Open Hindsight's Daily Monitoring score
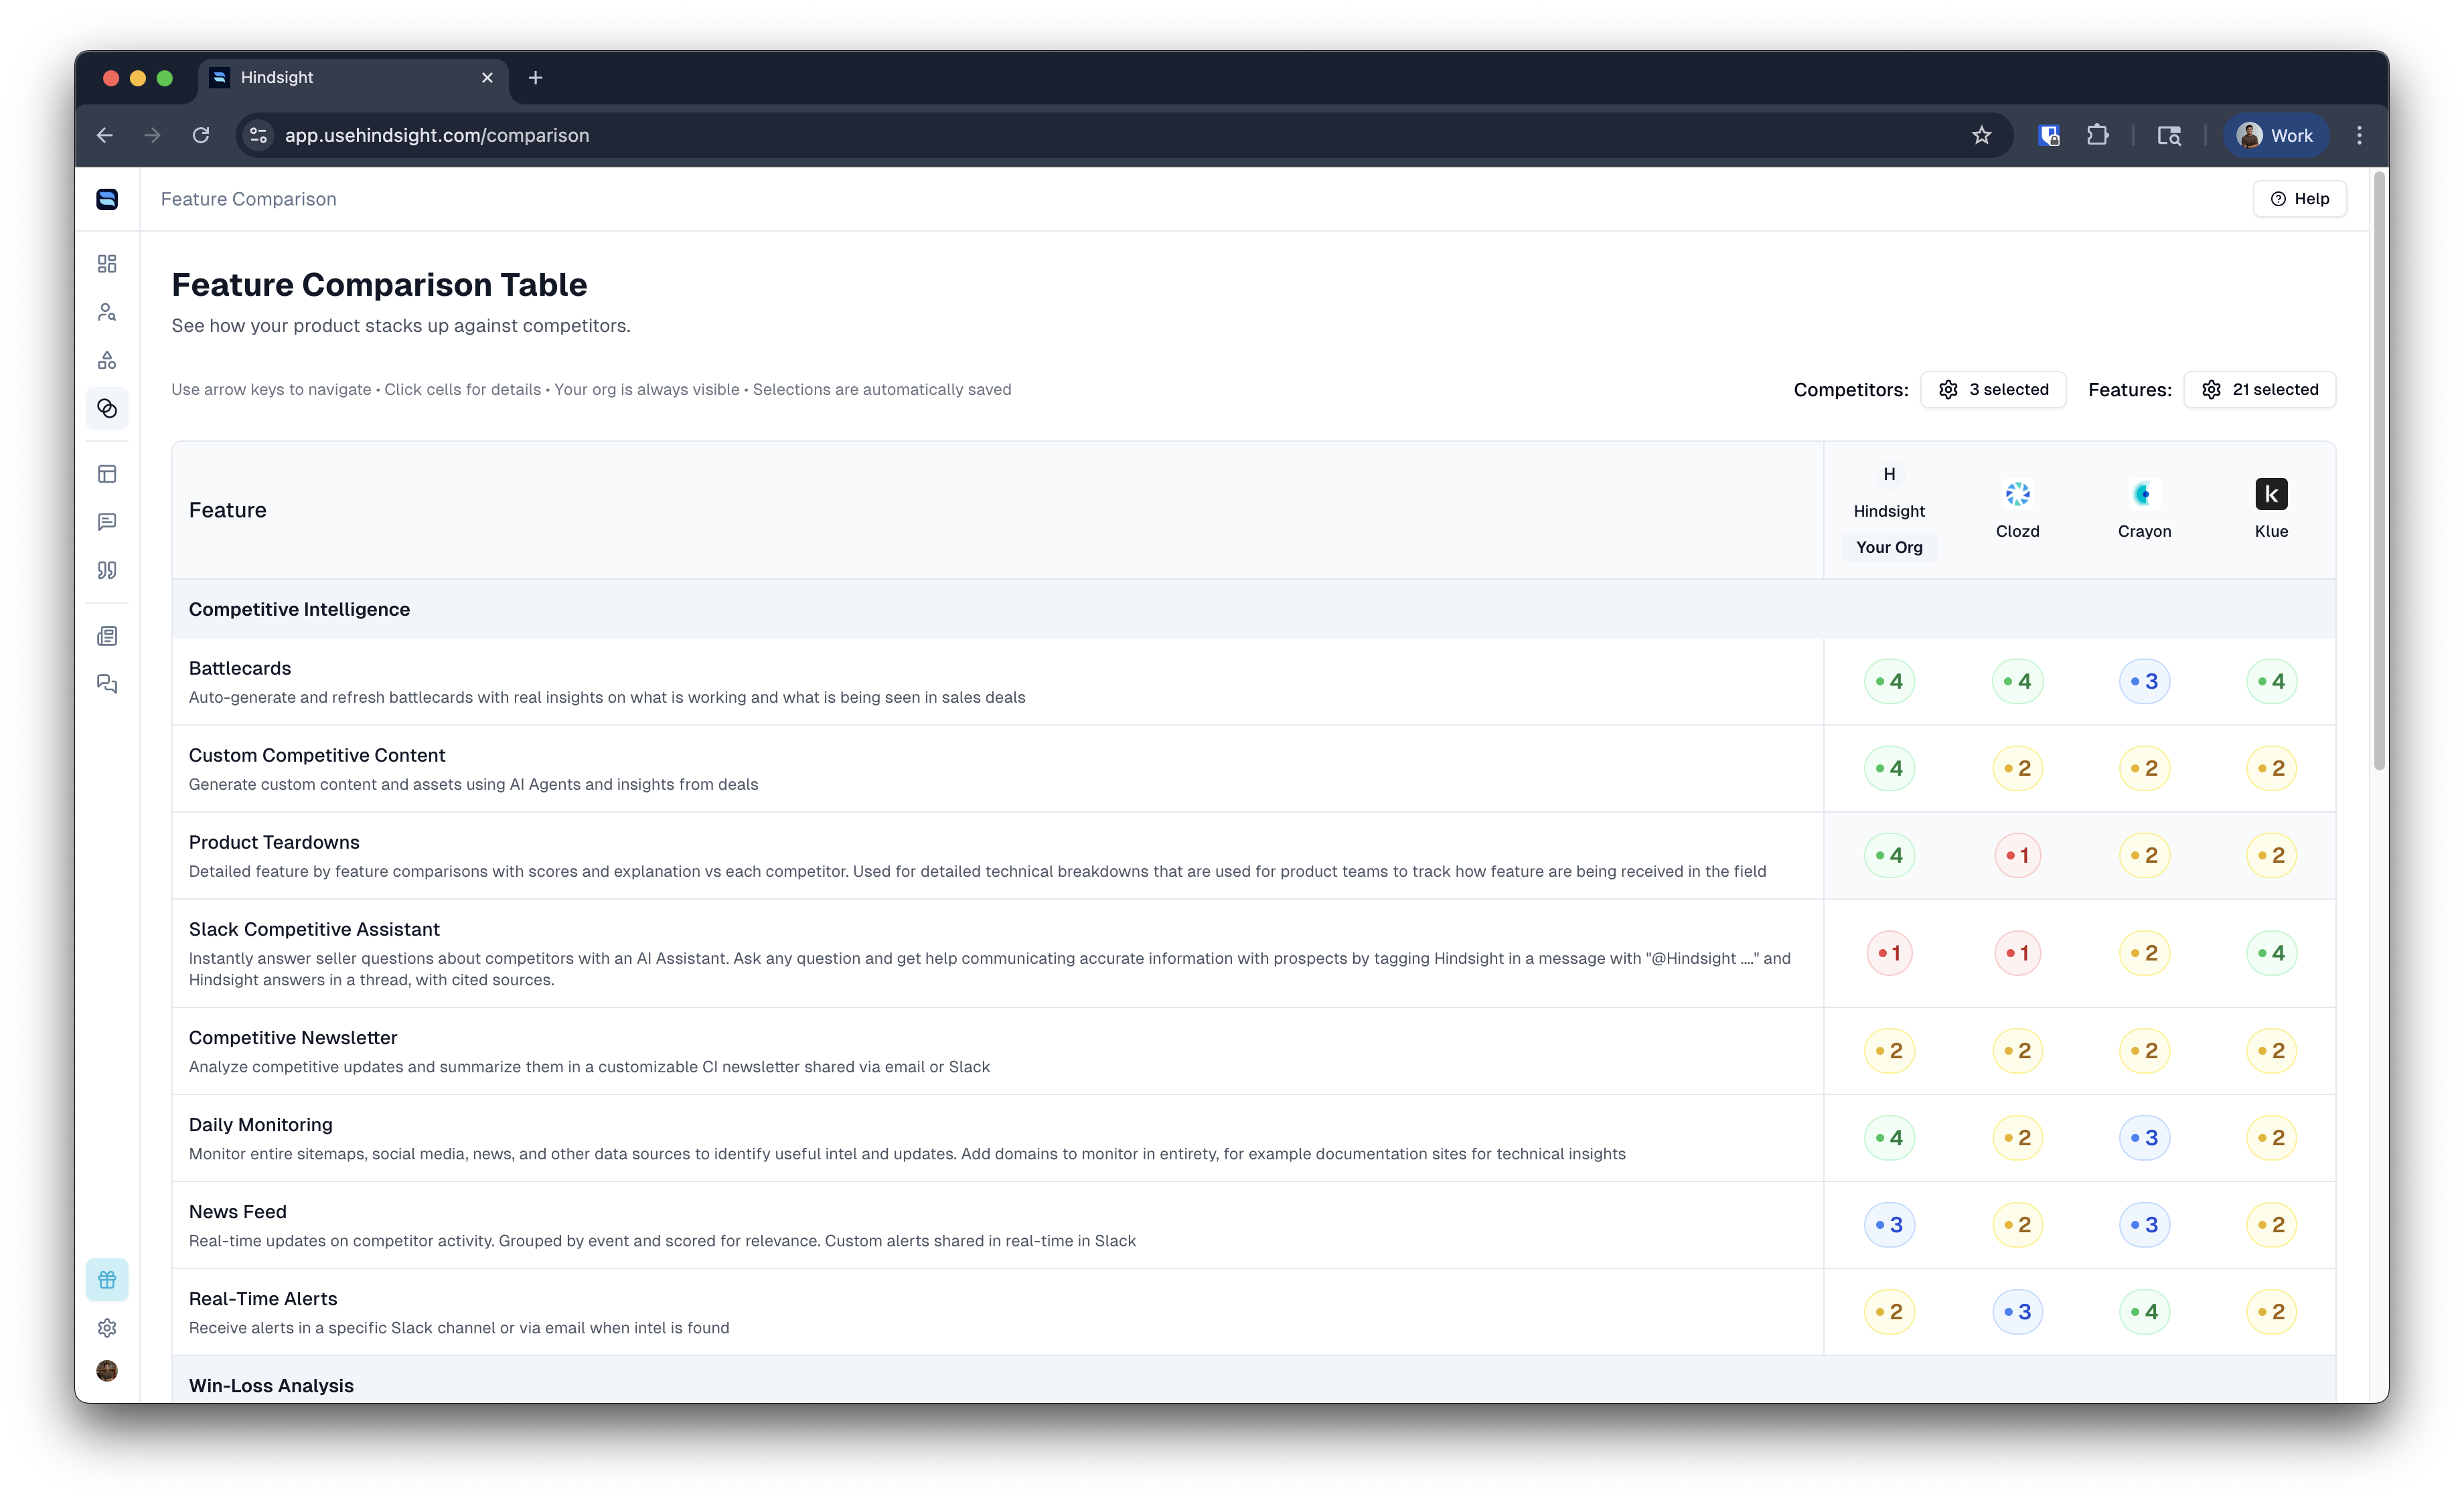Screen dimensions: 2464x1502 click(1889, 1139)
